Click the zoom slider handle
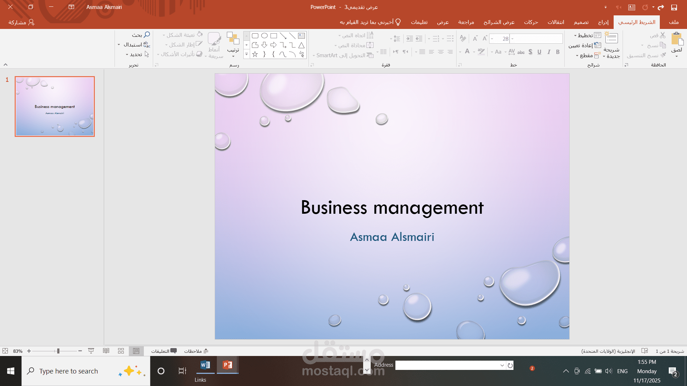The height and width of the screenshot is (386, 687). tap(58, 351)
